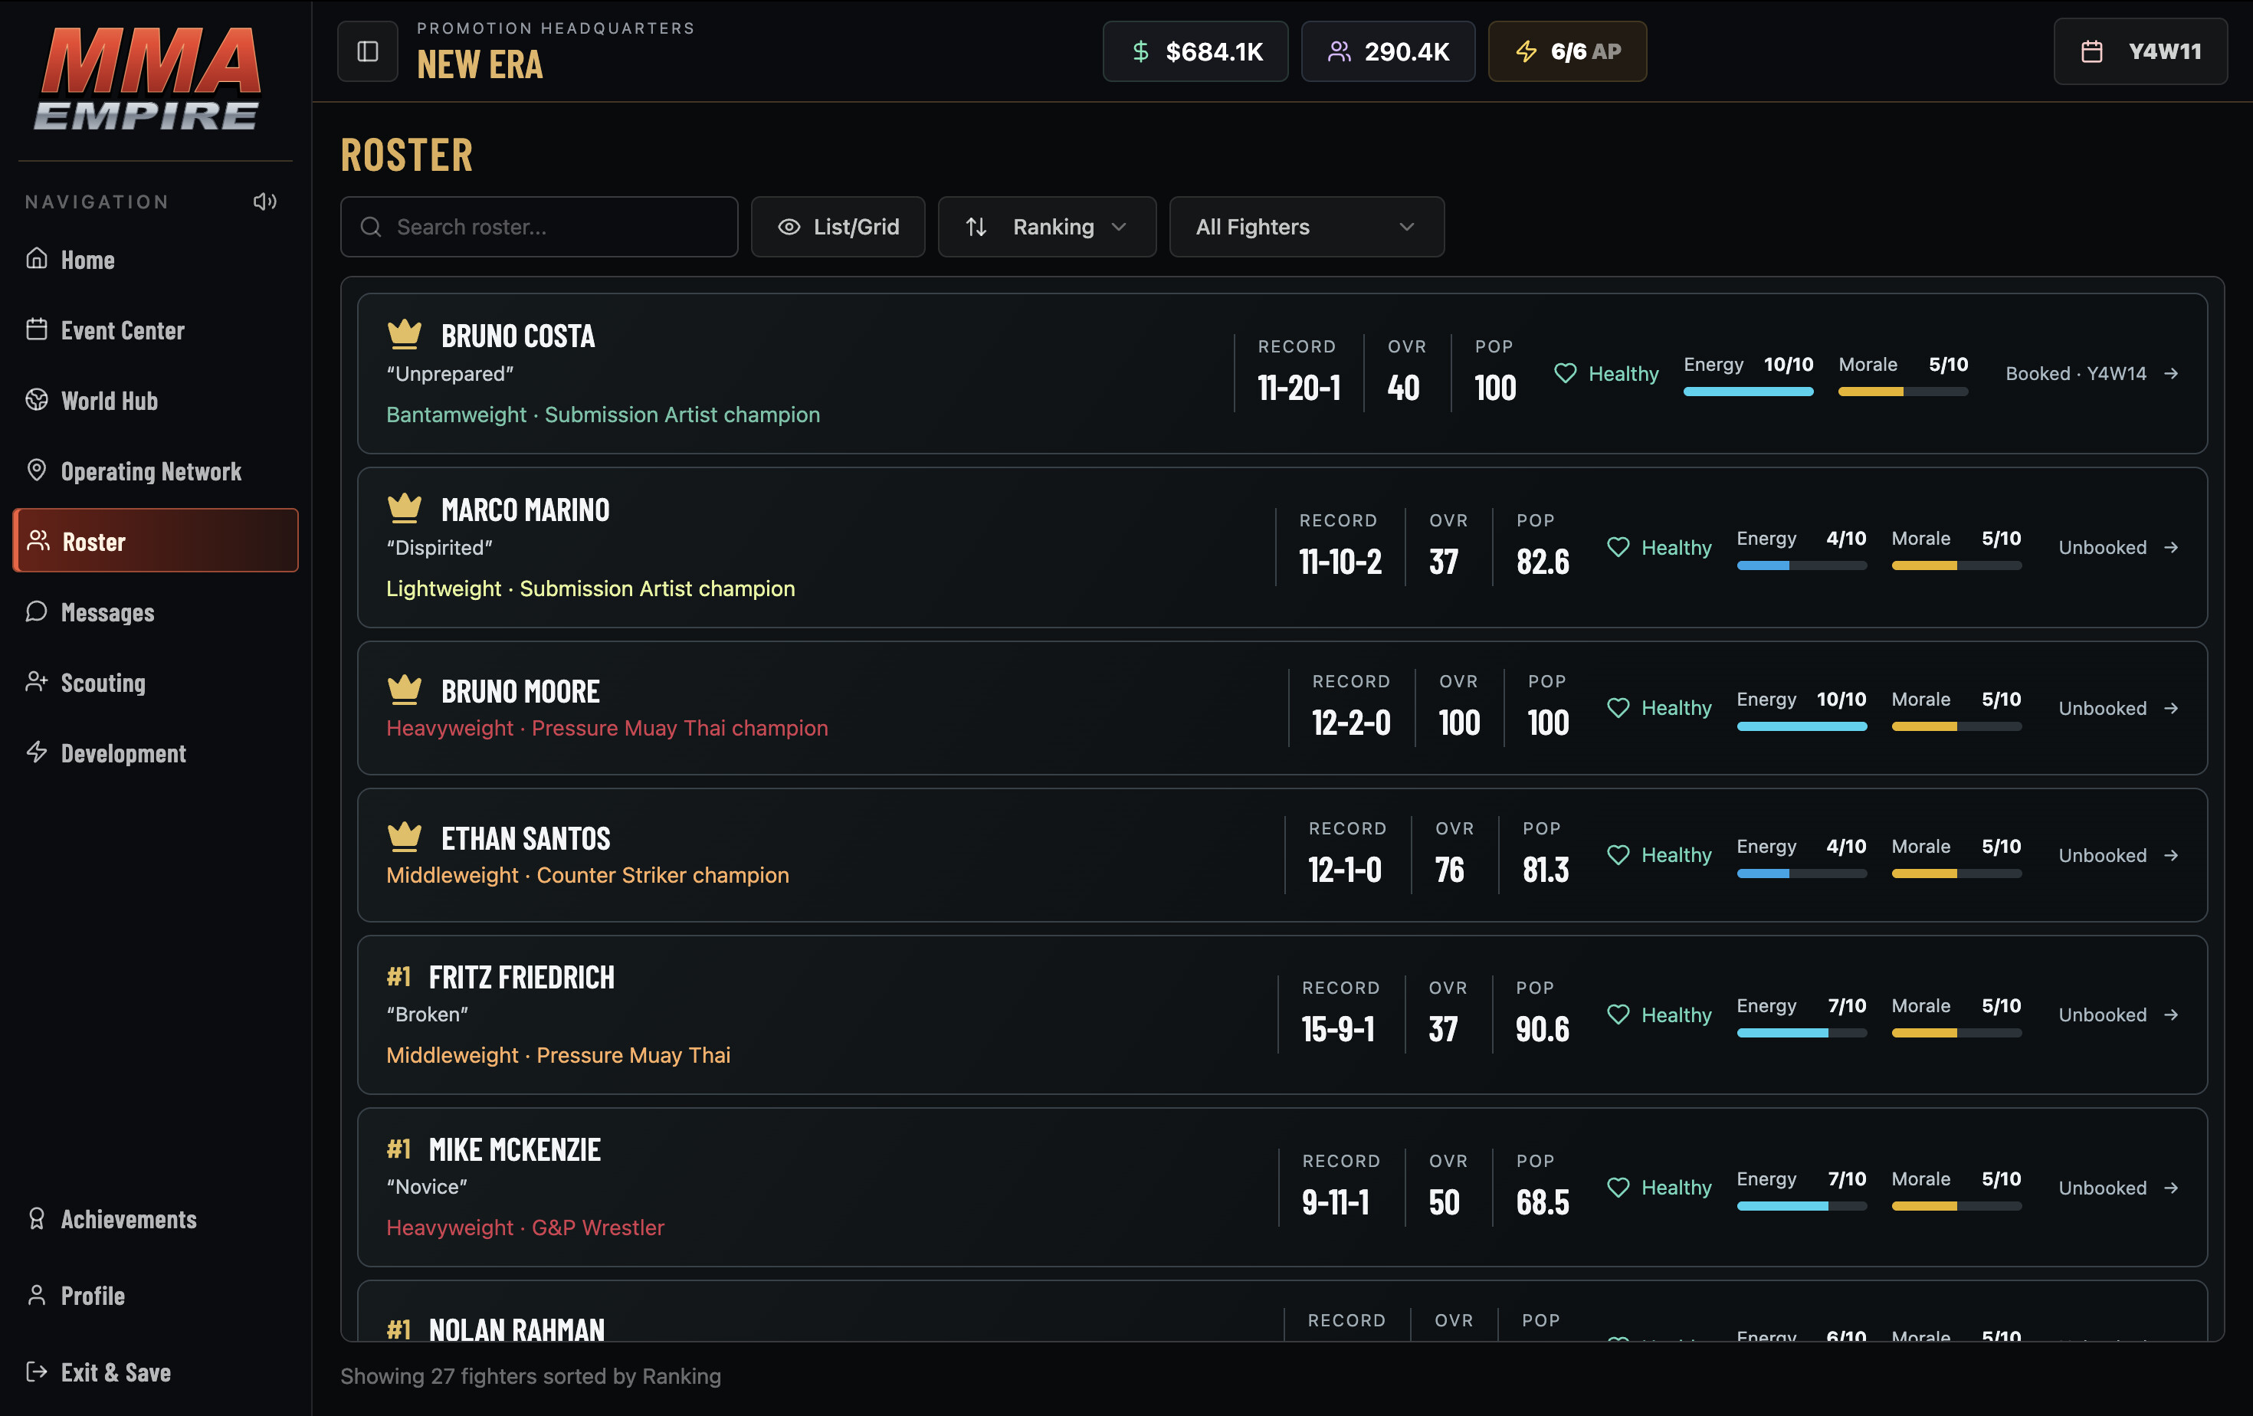This screenshot has height=1416, width=2253.
Task: Click Bruno Moore's crown icon
Action: click(404, 690)
